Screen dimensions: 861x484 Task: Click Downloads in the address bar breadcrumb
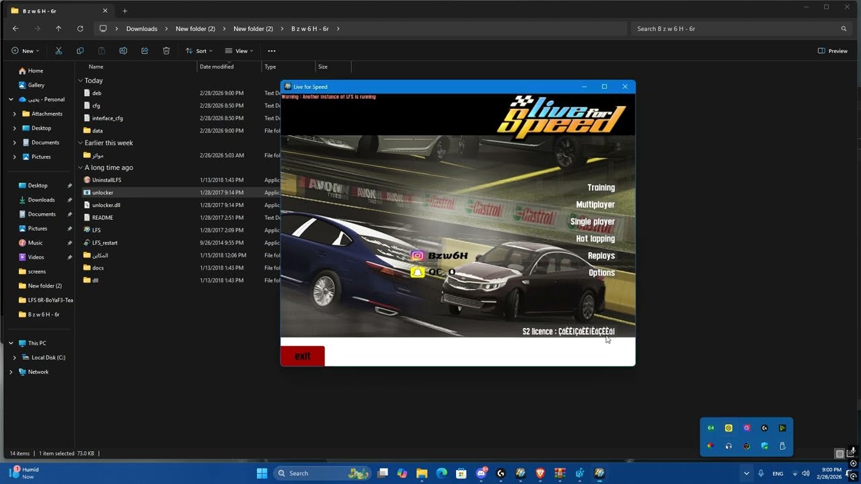tap(142, 29)
